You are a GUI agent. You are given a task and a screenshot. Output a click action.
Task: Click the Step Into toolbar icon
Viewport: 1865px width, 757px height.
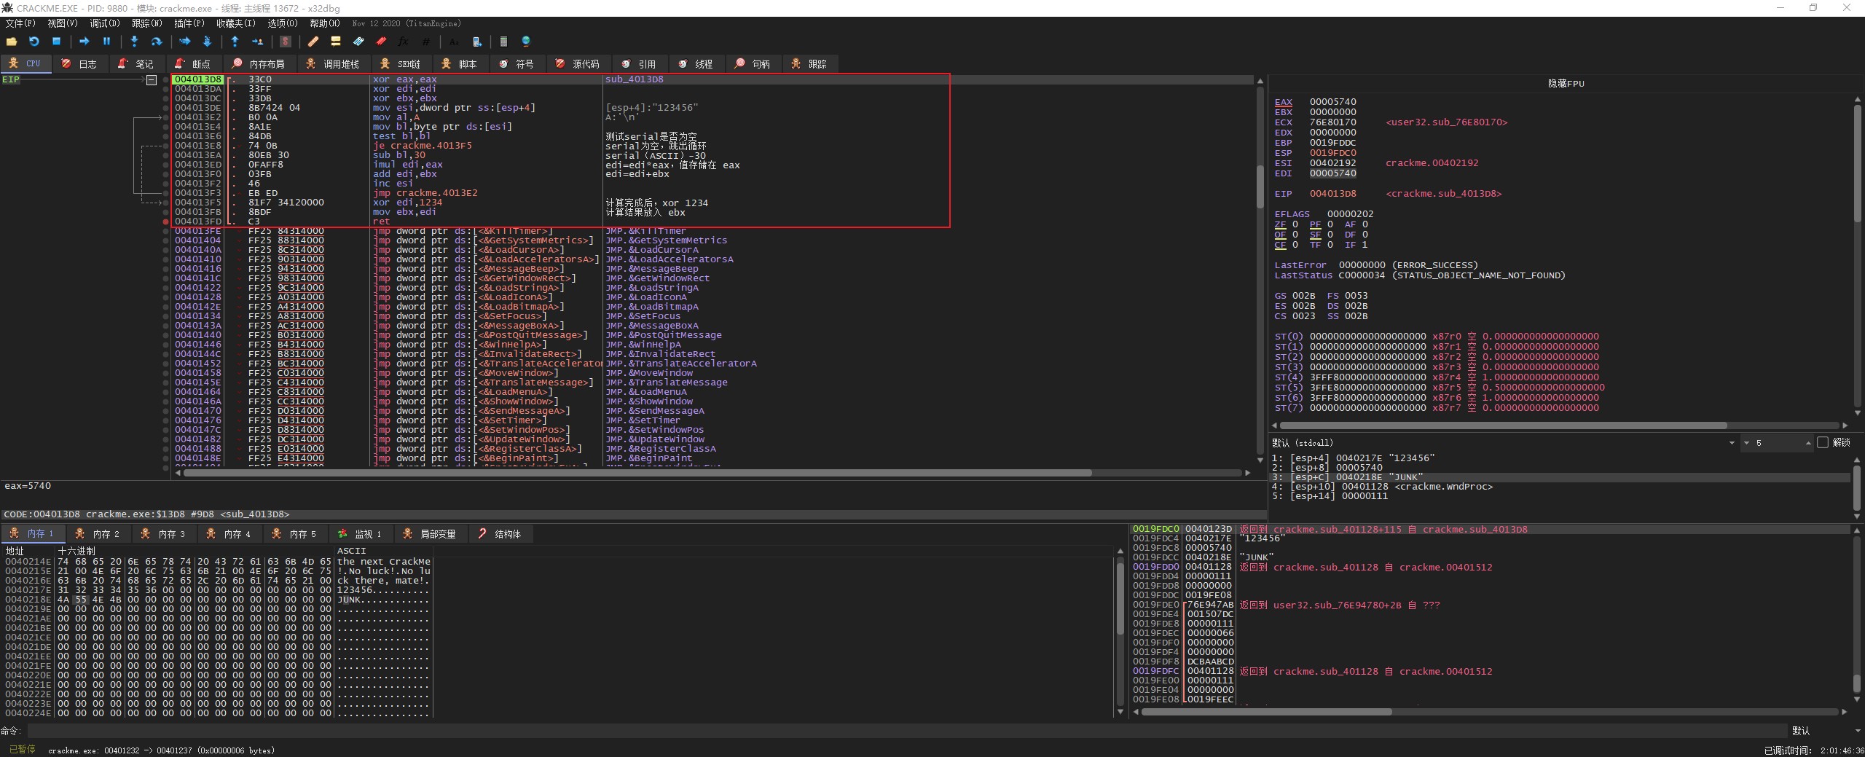134,42
